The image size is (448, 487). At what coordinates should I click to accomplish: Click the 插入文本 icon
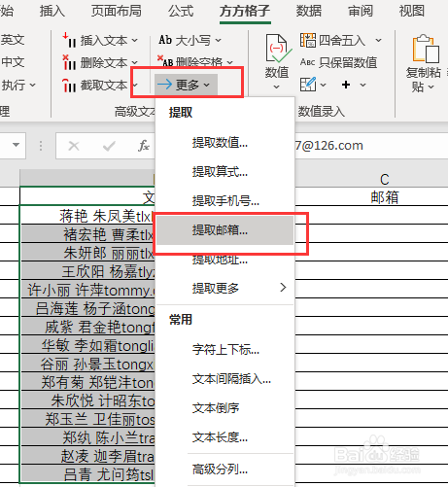click(x=69, y=40)
